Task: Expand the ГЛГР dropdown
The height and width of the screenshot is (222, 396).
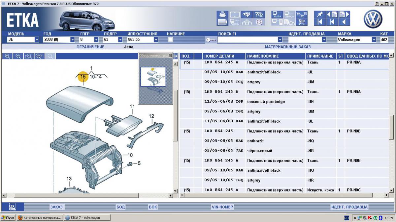Action: 96,40
